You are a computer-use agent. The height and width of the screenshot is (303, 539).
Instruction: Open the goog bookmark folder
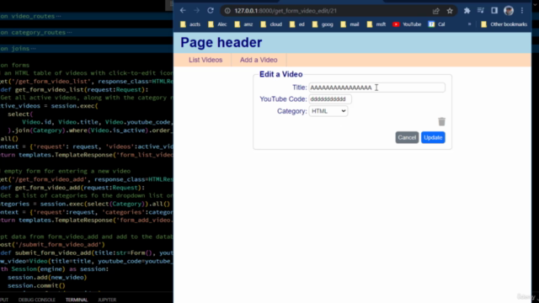point(323,24)
